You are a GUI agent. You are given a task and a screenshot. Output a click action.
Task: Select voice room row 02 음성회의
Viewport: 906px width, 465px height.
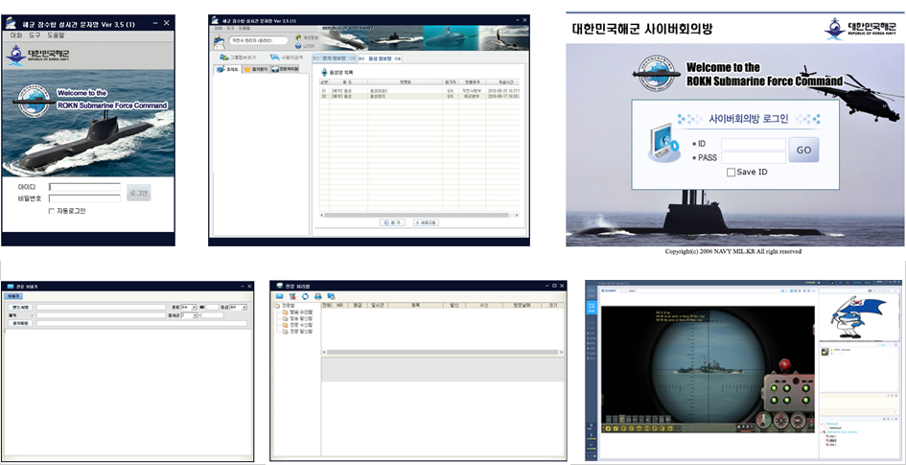click(420, 97)
